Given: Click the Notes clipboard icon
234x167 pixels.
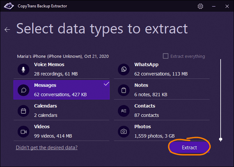Looking at the screenshot, I should click(124, 90).
